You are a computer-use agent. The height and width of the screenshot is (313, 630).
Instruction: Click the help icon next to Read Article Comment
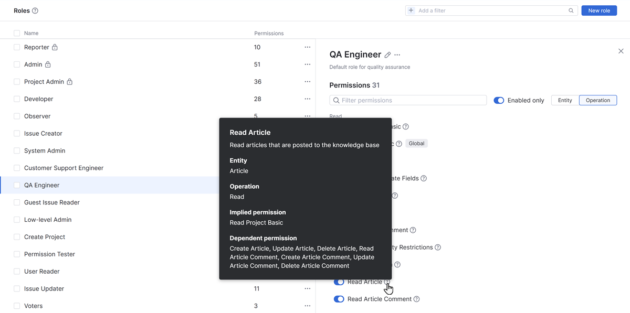pos(416,299)
